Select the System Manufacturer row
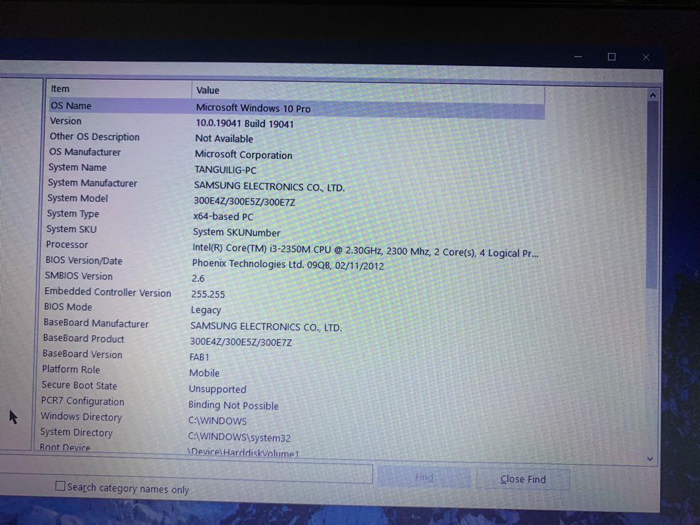700x525 pixels. [x=93, y=183]
